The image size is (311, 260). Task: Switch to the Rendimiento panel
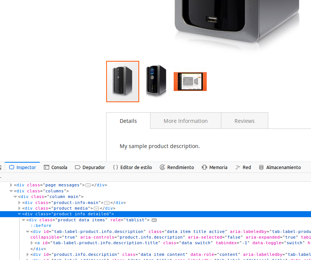[177, 167]
